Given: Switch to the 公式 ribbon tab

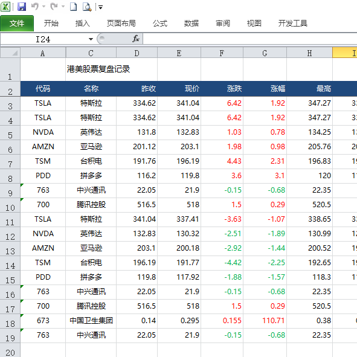Looking at the screenshot, I should pos(160,23).
